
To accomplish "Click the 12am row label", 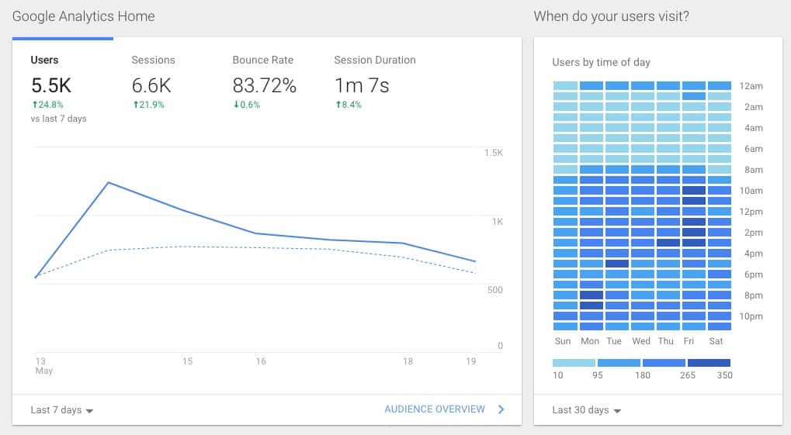I will pyautogui.click(x=751, y=86).
